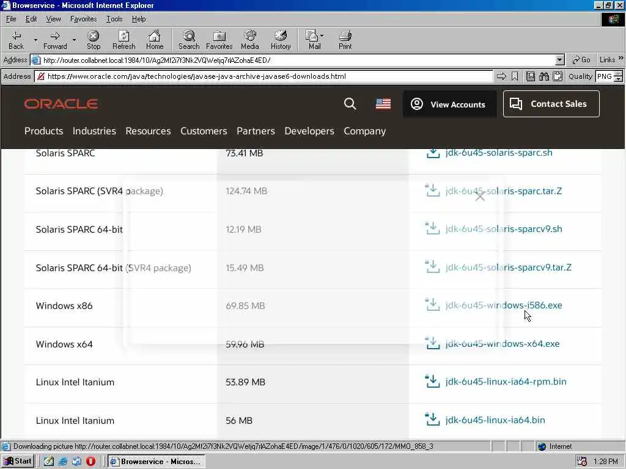Download jdk-6u45-solaris-sparcv9.sh link
Viewport: 626px width, 469px height.
pos(504,229)
